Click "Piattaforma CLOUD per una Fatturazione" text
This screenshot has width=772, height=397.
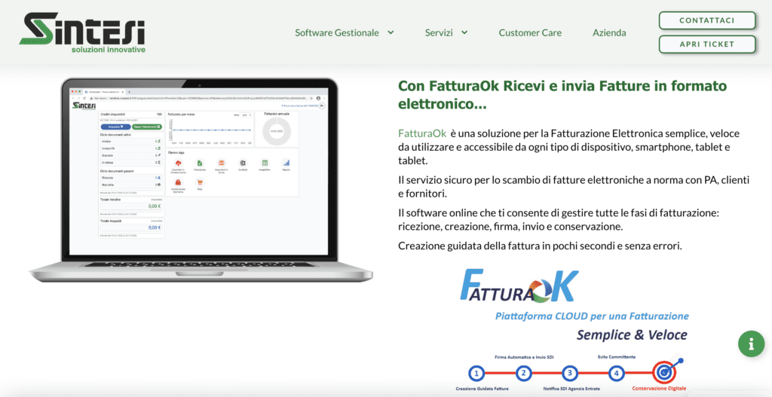591,316
